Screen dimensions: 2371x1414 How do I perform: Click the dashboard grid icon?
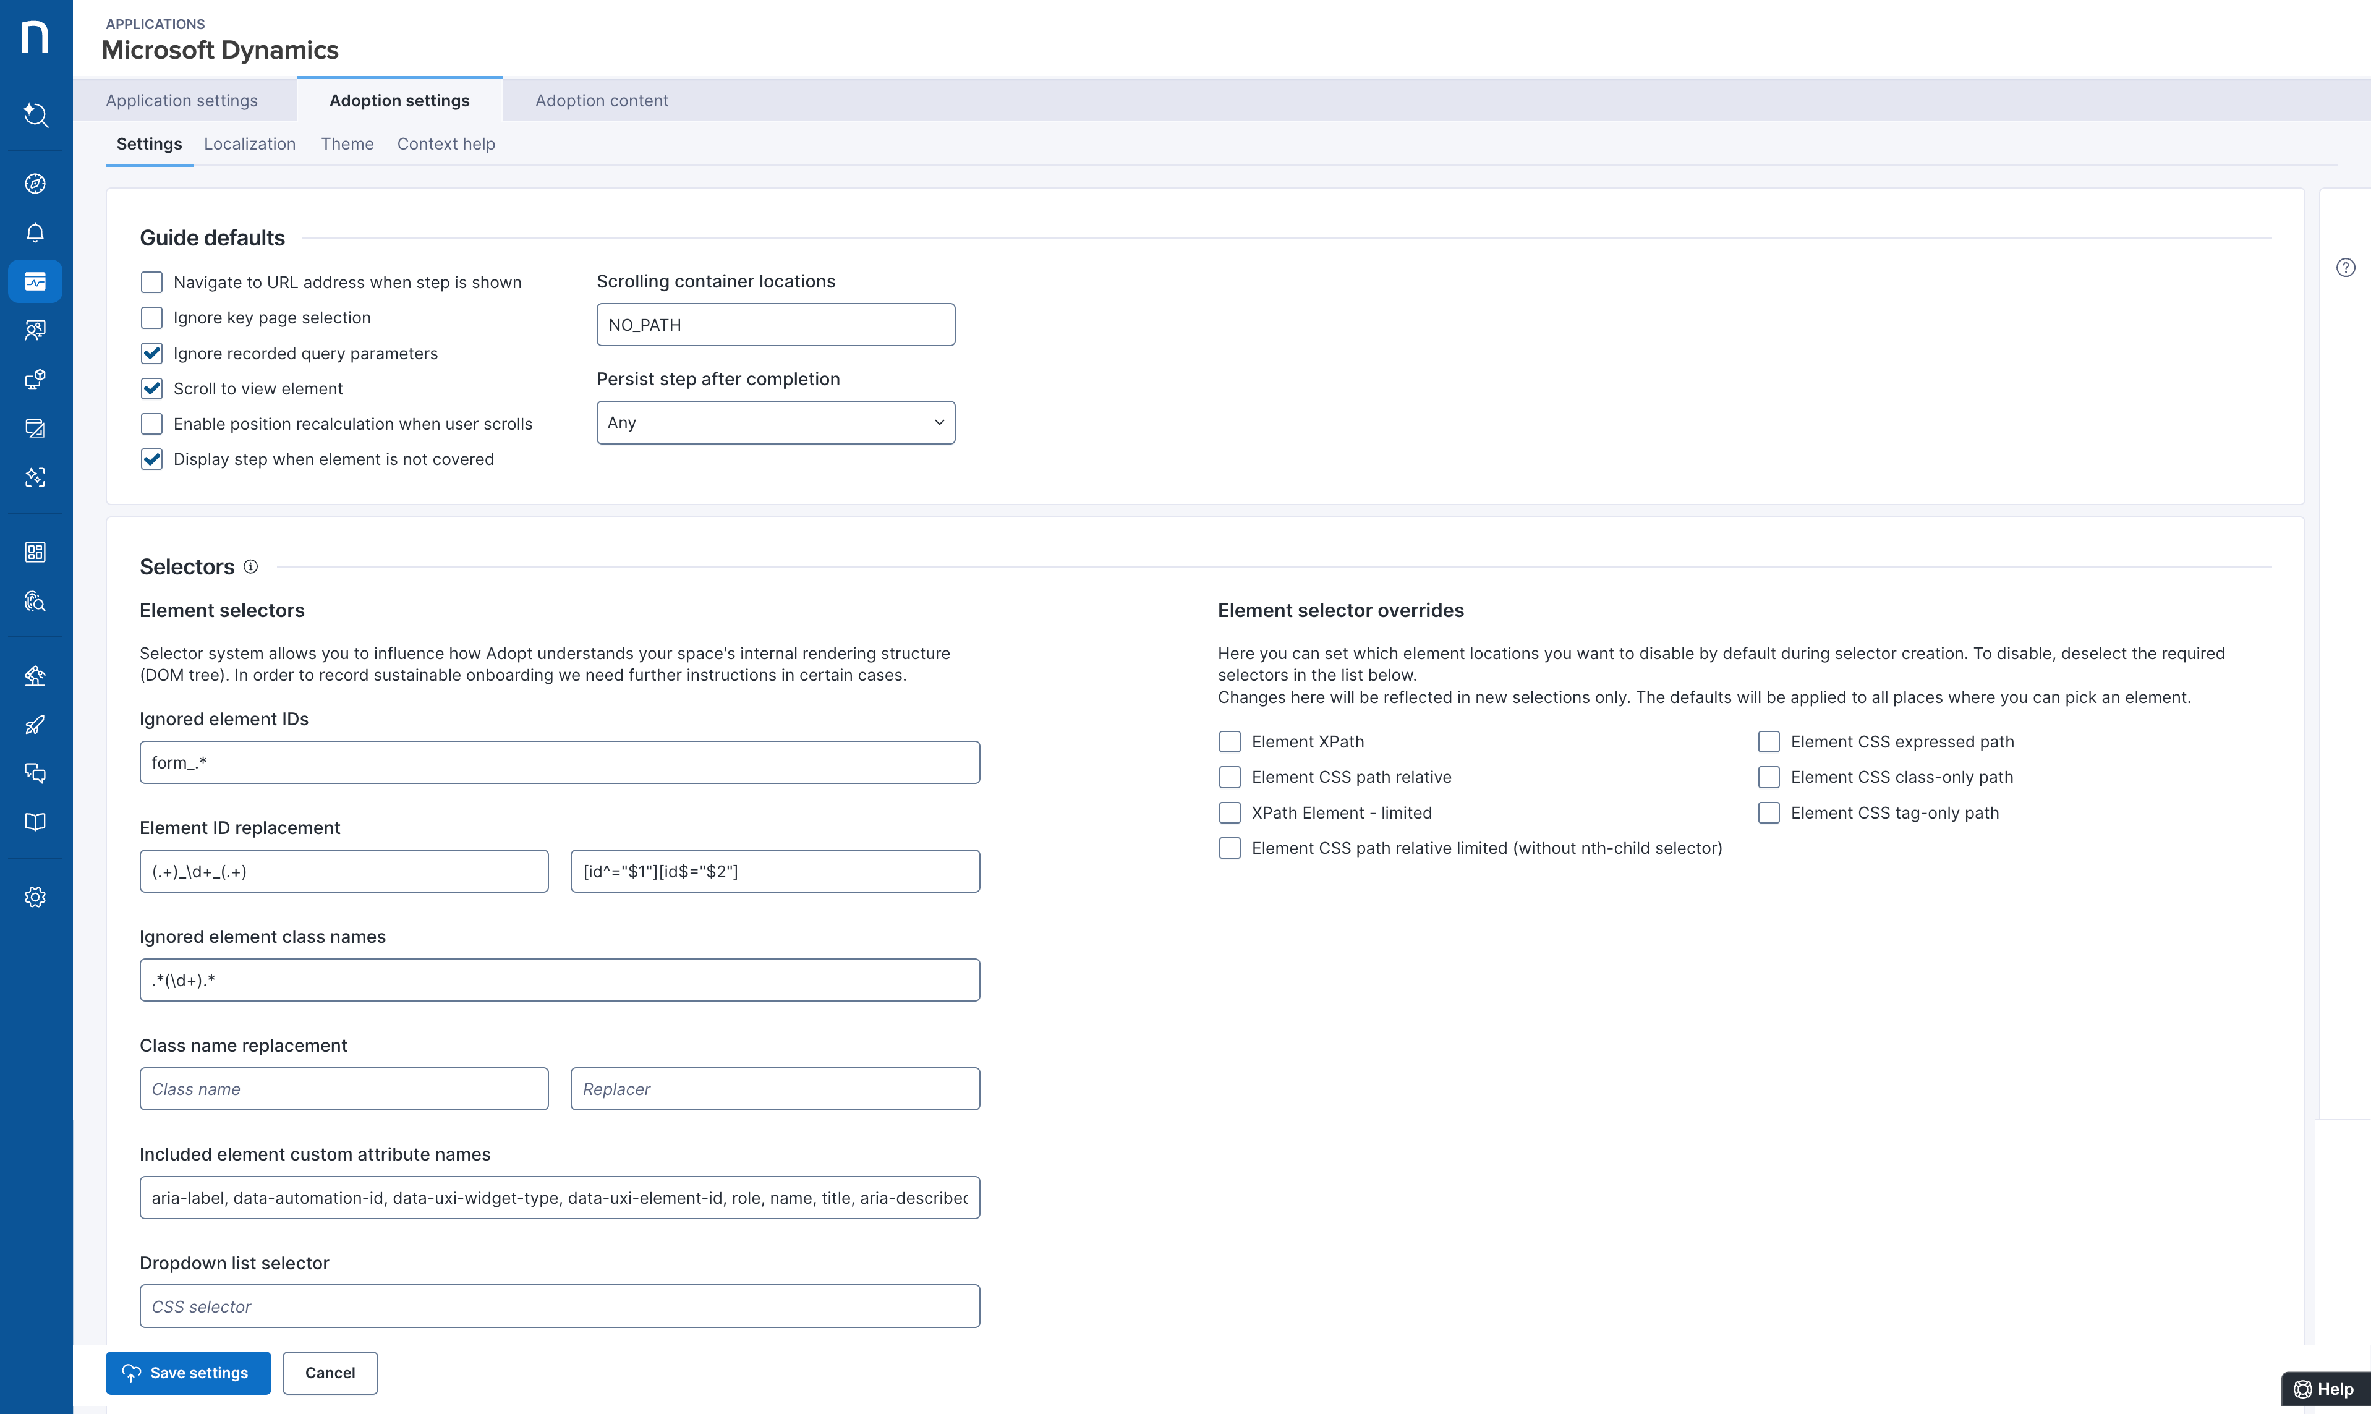pos(35,553)
